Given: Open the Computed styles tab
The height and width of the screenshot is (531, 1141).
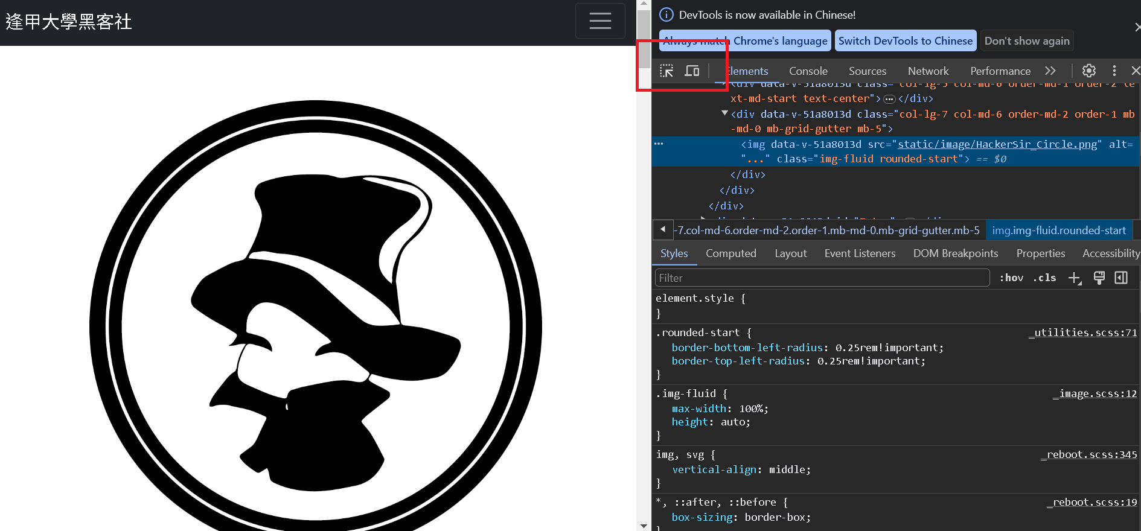Looking at the screenshot, I should coord(730,253).
